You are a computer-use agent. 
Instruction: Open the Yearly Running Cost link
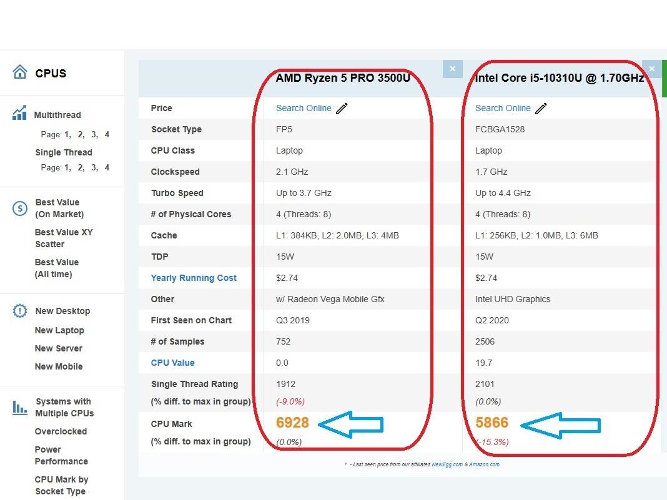(x=194, y=278)
